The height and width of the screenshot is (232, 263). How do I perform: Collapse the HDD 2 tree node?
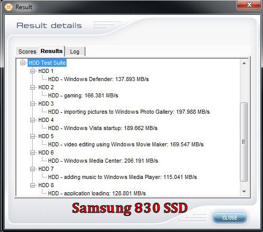click(x=32, y=87)
